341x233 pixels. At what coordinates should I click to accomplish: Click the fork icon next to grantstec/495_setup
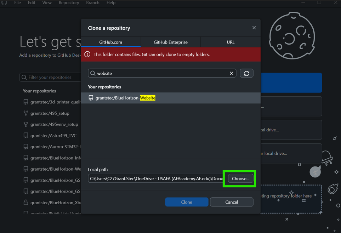26,113
